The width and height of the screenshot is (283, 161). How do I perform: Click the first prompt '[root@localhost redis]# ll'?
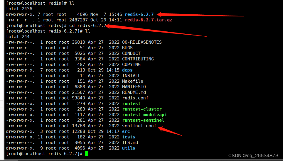(x=40, y=3)
